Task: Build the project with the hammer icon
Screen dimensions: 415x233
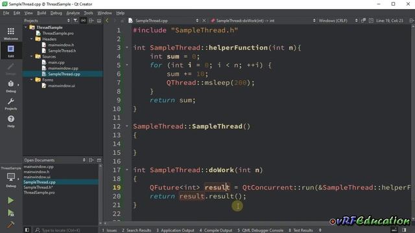Action: (x=10, y=225)
